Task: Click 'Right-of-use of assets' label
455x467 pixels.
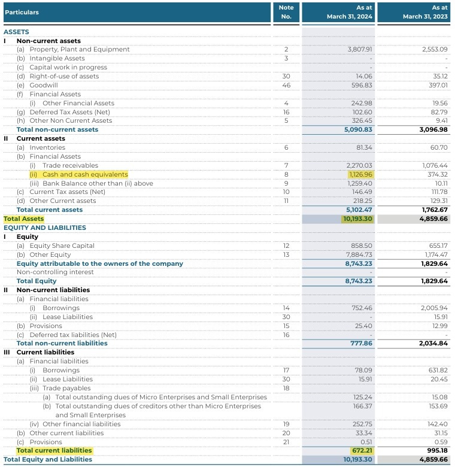Action: tap(64, 76)
